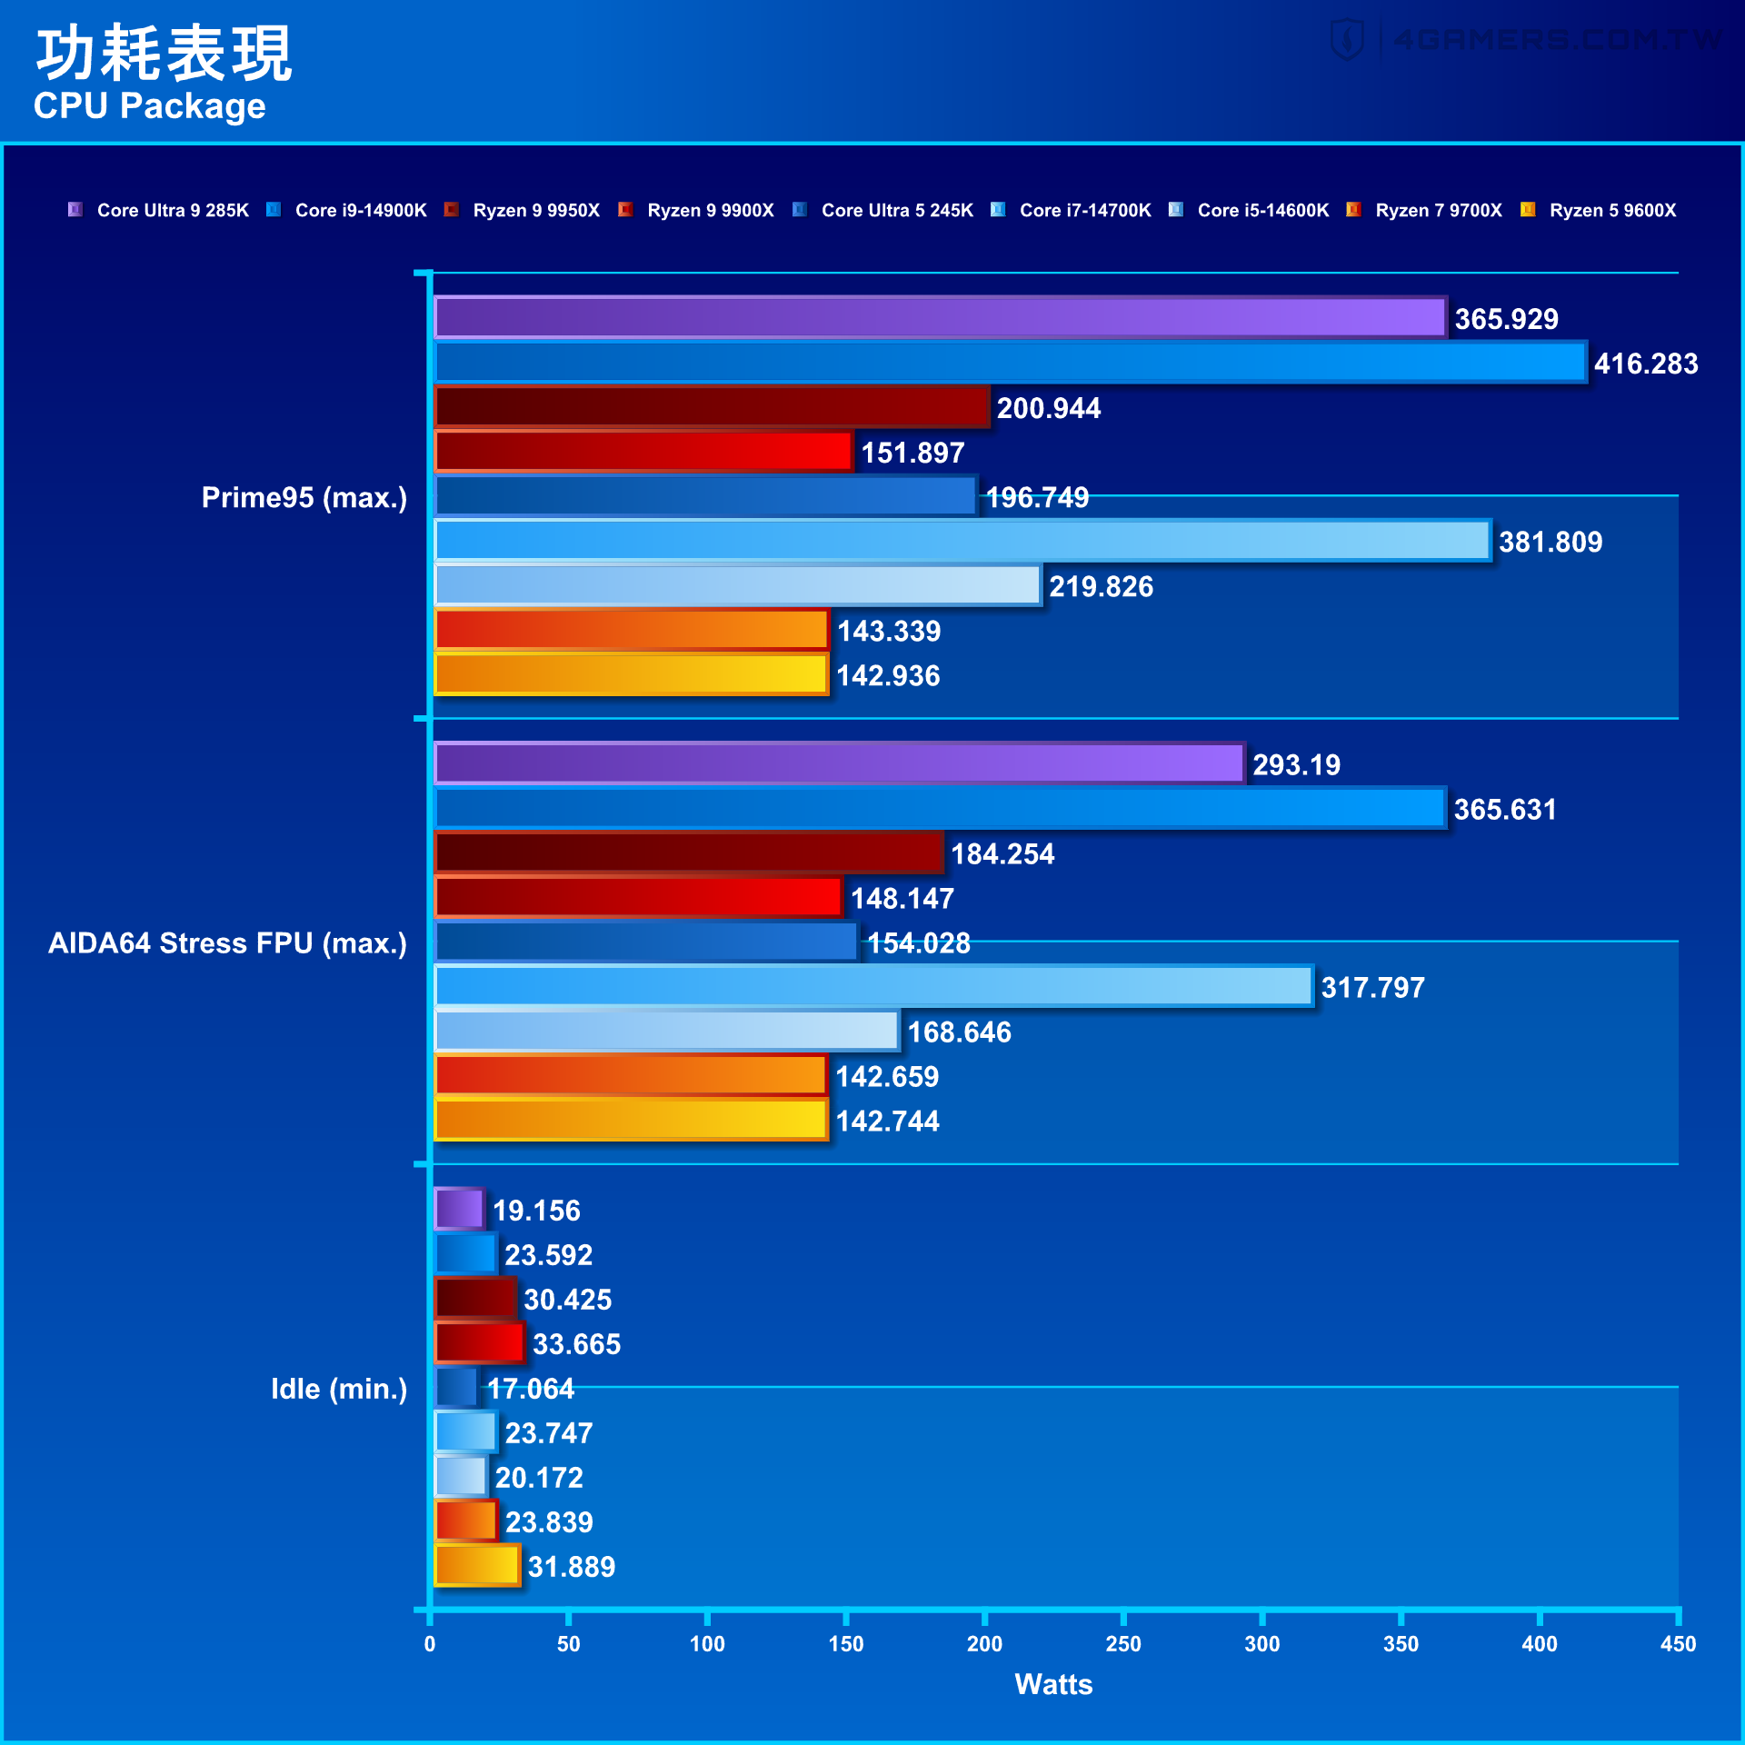Click the blue Prime95 bar valued 416.283
The width and height of the screenshot is (1745, 1745).
coord(1011,362)
